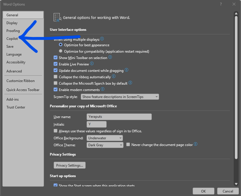Toggle Show the Start screen checkbox
Screen dimensions: 241x196
pos(55,185)
